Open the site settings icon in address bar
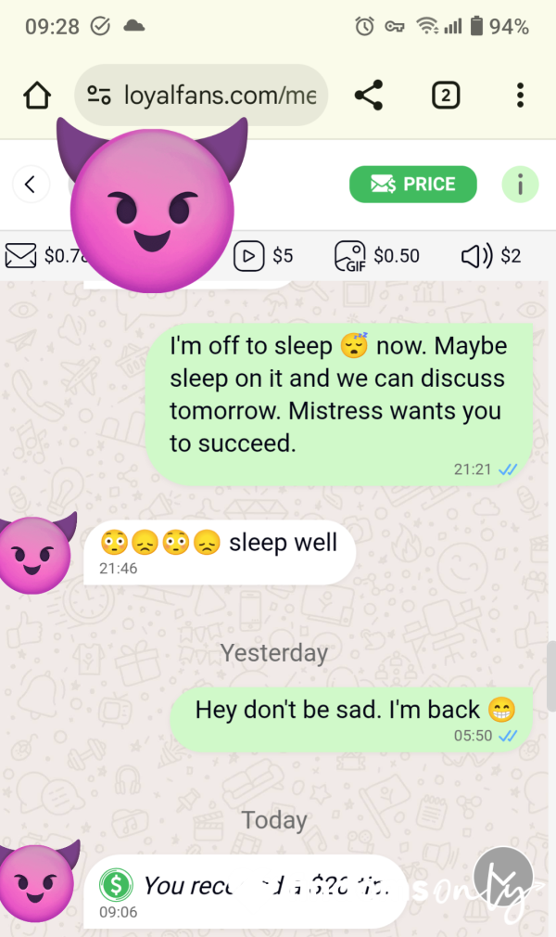This screenshot has height=937, width=556. tap(98, 95)
